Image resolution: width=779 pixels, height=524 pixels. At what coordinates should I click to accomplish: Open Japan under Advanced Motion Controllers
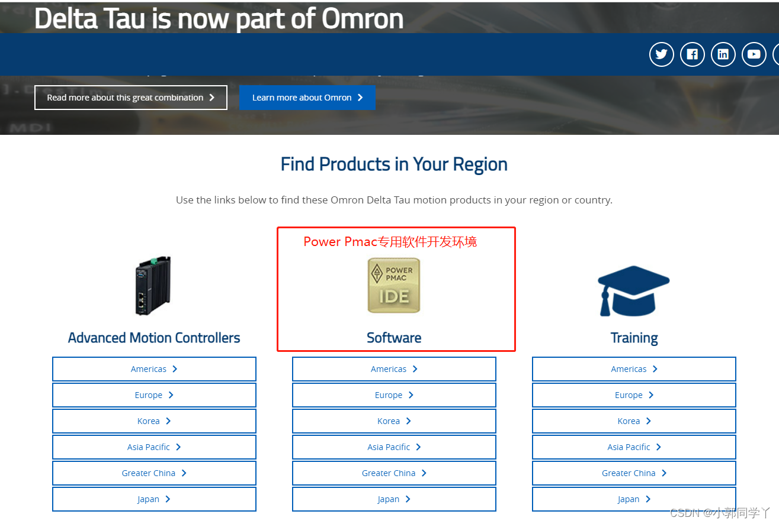pos(154,499)
